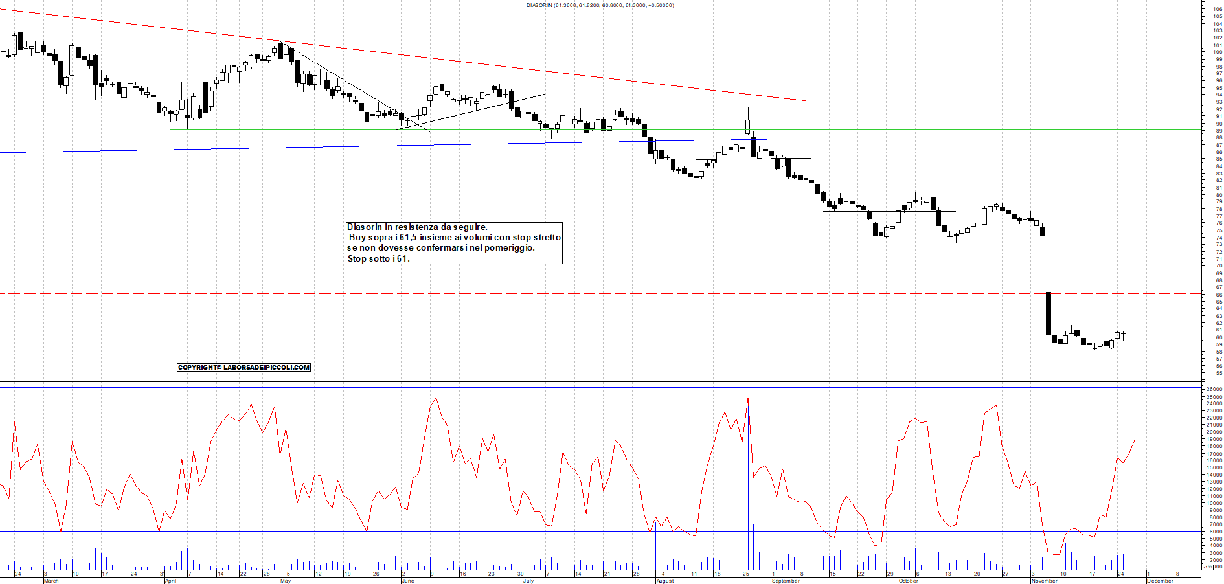Select the June label on the time axis
Image resolution: width=1224 pixels, height=584 pixels.
pos(408,581)
